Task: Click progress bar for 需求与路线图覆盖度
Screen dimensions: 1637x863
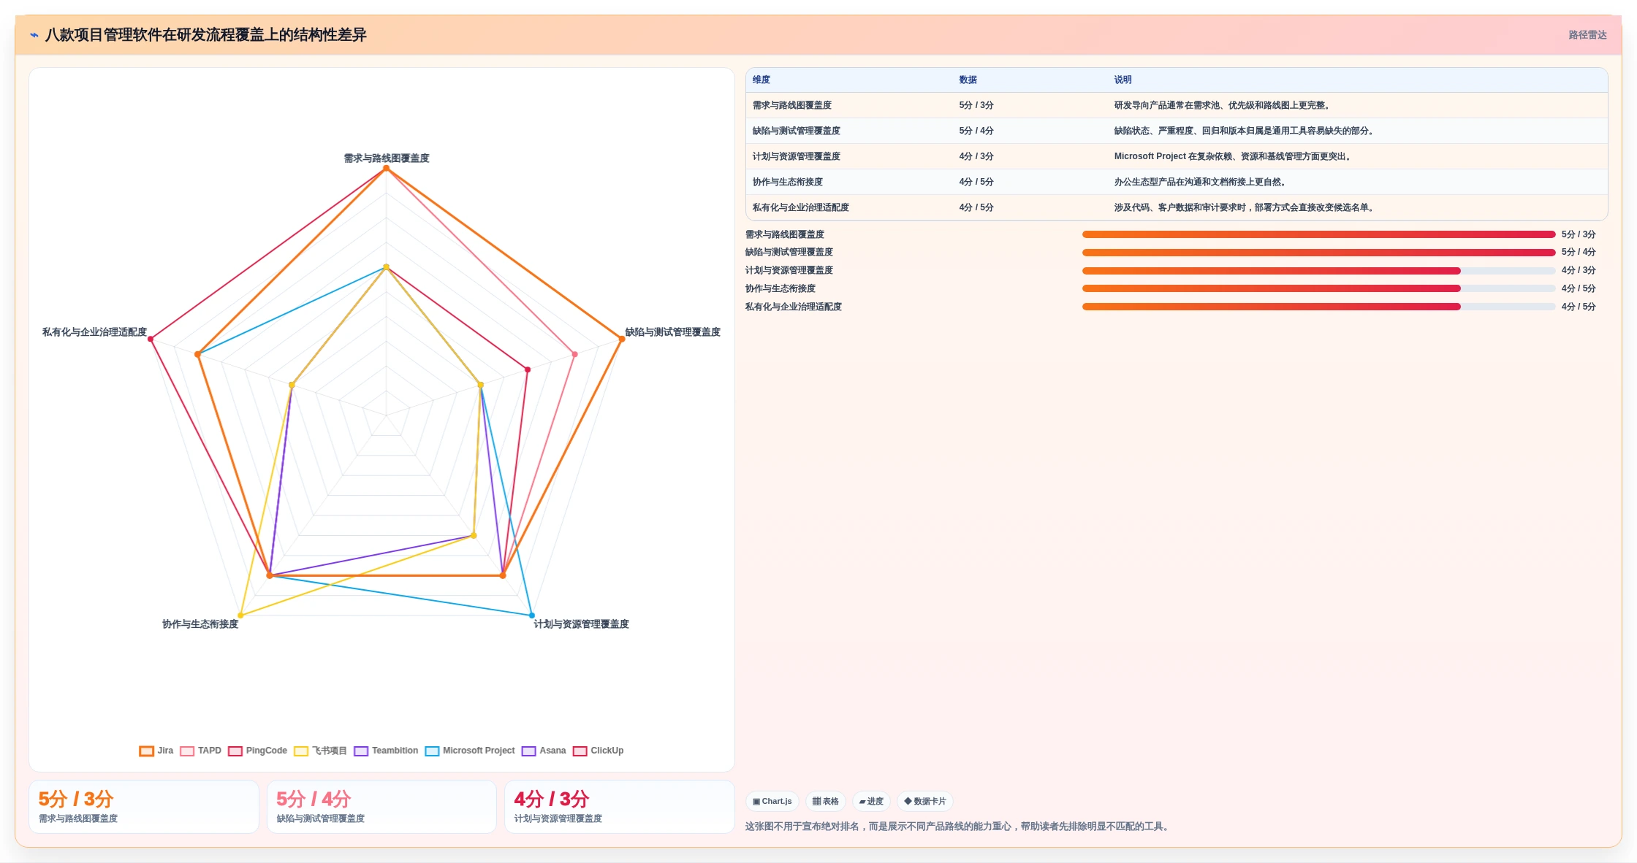Action: [1318, 234]
